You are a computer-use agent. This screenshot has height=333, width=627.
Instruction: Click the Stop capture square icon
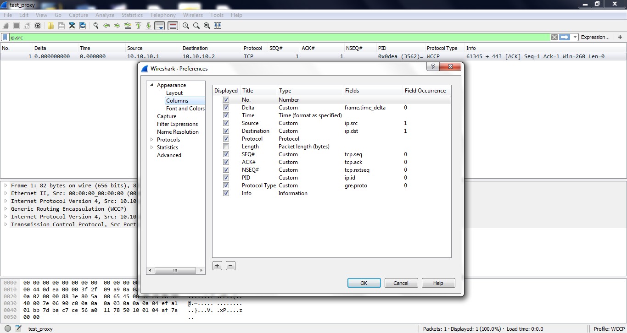point(17,26)
